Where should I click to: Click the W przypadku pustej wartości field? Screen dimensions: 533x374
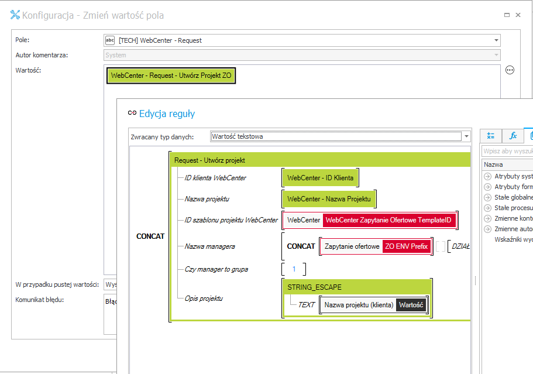click(110, 284)
